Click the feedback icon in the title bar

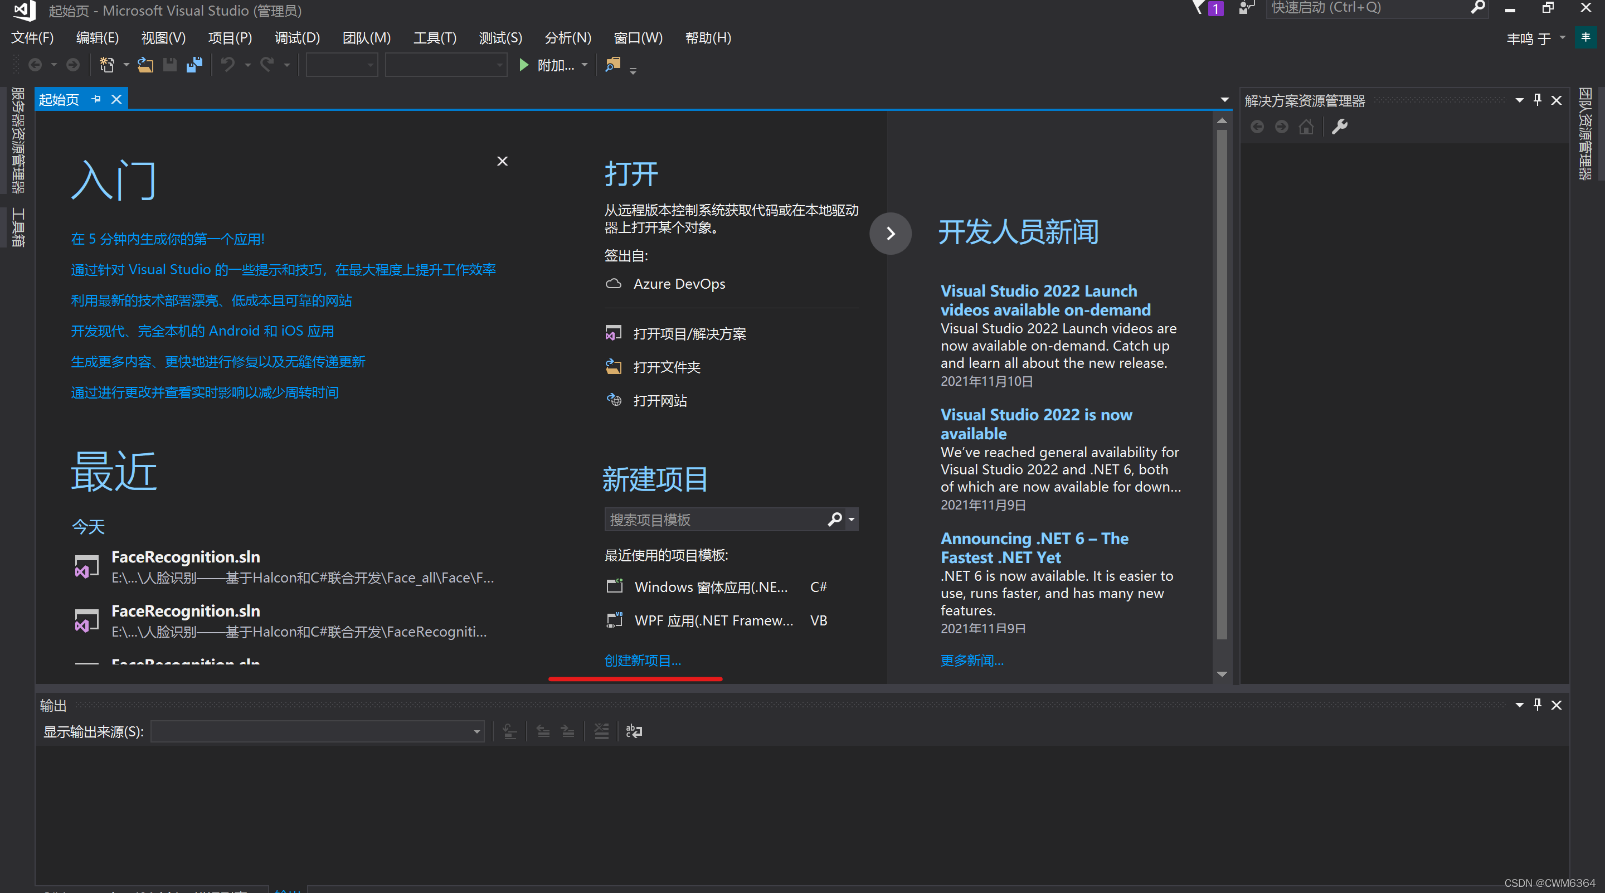(1246, 8)
